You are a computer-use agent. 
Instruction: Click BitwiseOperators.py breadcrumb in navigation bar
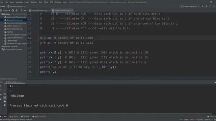click(17, 6)
